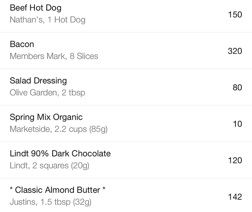Tap the Olive Garden, 2 tbsp serving text
Viewport: 252px width, 212px height.
[x=48, y=93]
